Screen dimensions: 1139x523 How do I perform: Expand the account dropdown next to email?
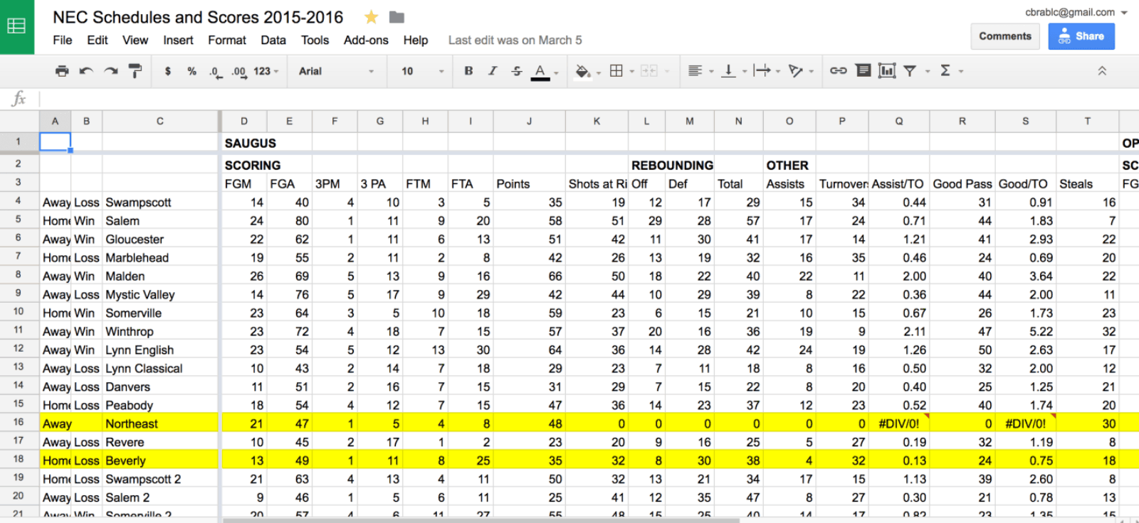1124,13
